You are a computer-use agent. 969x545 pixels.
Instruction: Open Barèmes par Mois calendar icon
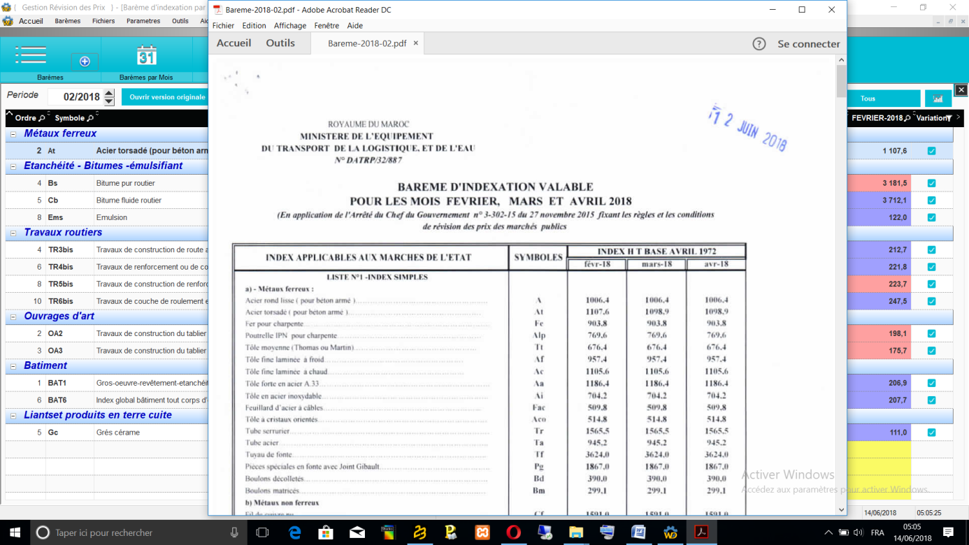[x=146, y=55]
